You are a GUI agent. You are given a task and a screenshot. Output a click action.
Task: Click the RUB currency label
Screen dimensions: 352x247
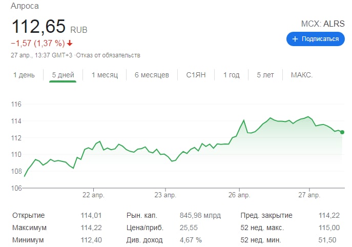point(79,30)
